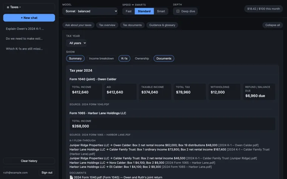This screenshot has width=287, height=179.
Task: Toggle the Summary filter chip
Action: pos(75,58)
